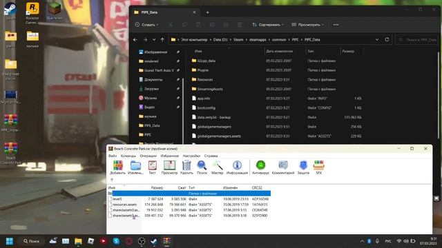Open Просмотр in WinRAR toolbar
Screen dimensions: 442x248
(x=169, y=167)
